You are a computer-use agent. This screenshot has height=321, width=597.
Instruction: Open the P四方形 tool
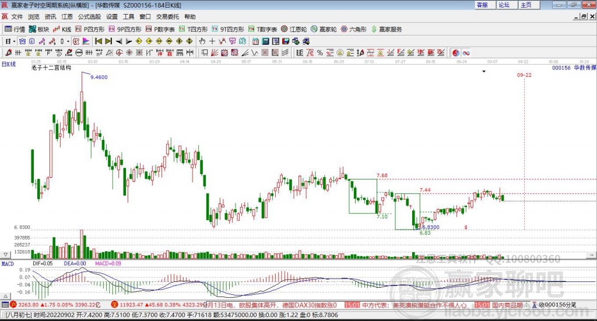[90, 29]
